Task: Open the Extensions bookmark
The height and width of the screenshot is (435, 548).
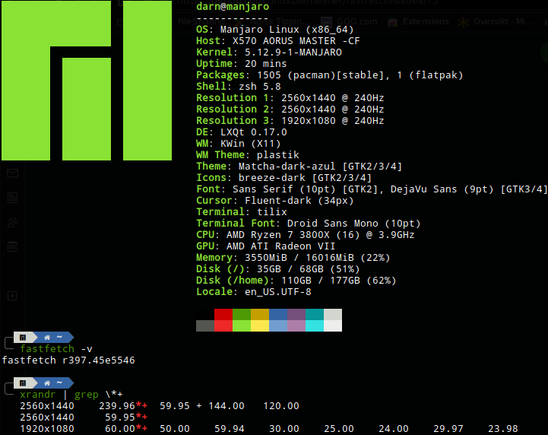Action: click(x=418, y=22)
